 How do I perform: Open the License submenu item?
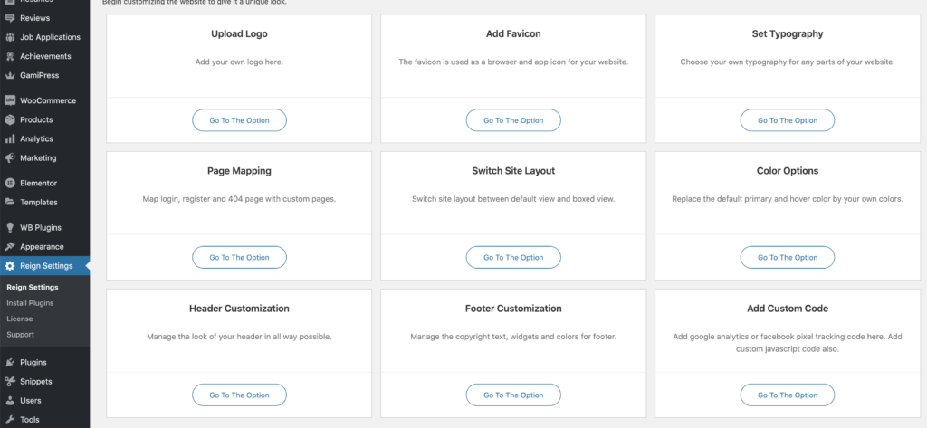20,319
